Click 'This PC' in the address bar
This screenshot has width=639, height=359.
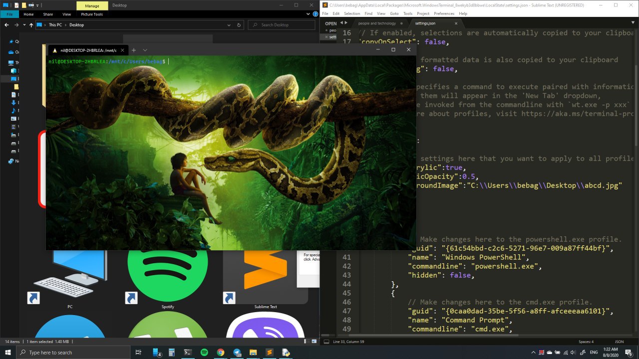(56, 25)
